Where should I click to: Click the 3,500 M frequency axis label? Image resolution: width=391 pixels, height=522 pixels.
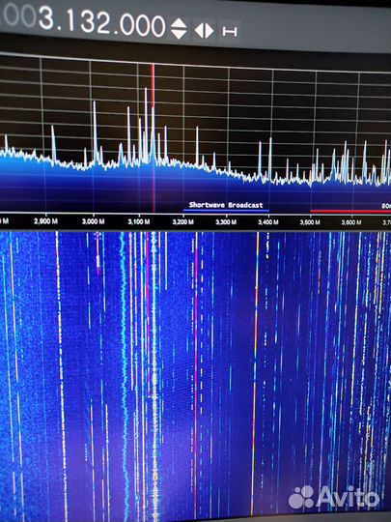click(x=310, y=222)
